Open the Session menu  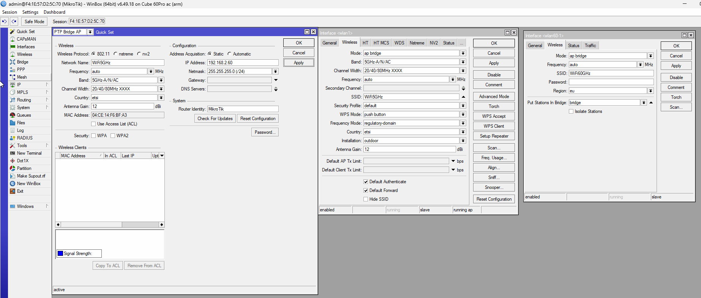click(x=9, y=12)
